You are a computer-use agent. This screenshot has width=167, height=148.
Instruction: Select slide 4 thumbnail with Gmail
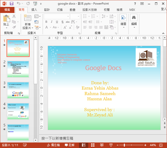click(18, 111)
